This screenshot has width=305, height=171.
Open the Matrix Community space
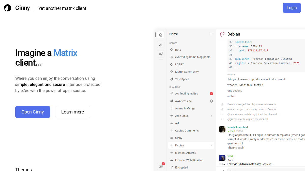click(191, 72)
